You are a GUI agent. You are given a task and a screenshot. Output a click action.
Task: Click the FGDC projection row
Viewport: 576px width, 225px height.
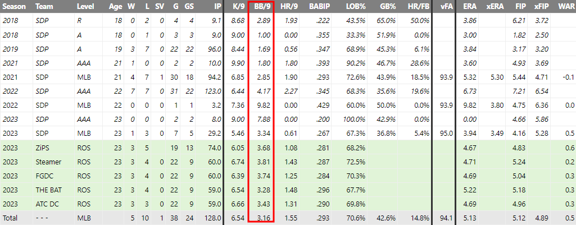click(288, 176)
